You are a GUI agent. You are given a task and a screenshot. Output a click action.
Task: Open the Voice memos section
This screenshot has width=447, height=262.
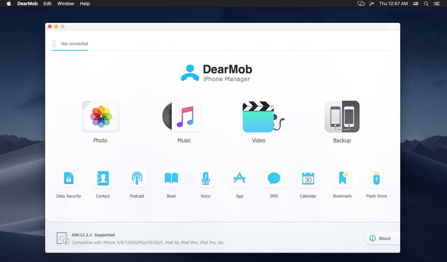coord(206,178)
